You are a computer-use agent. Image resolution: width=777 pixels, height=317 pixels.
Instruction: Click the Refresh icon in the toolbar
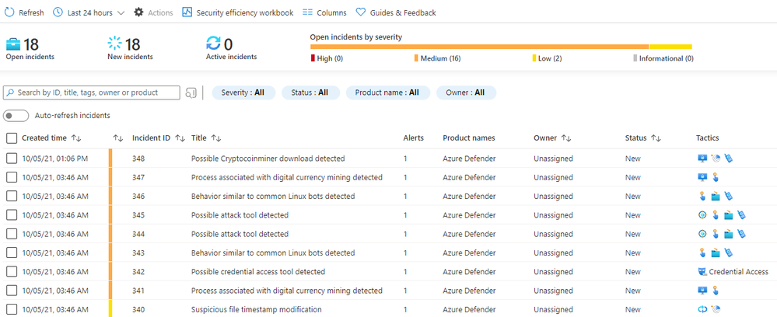9,12
